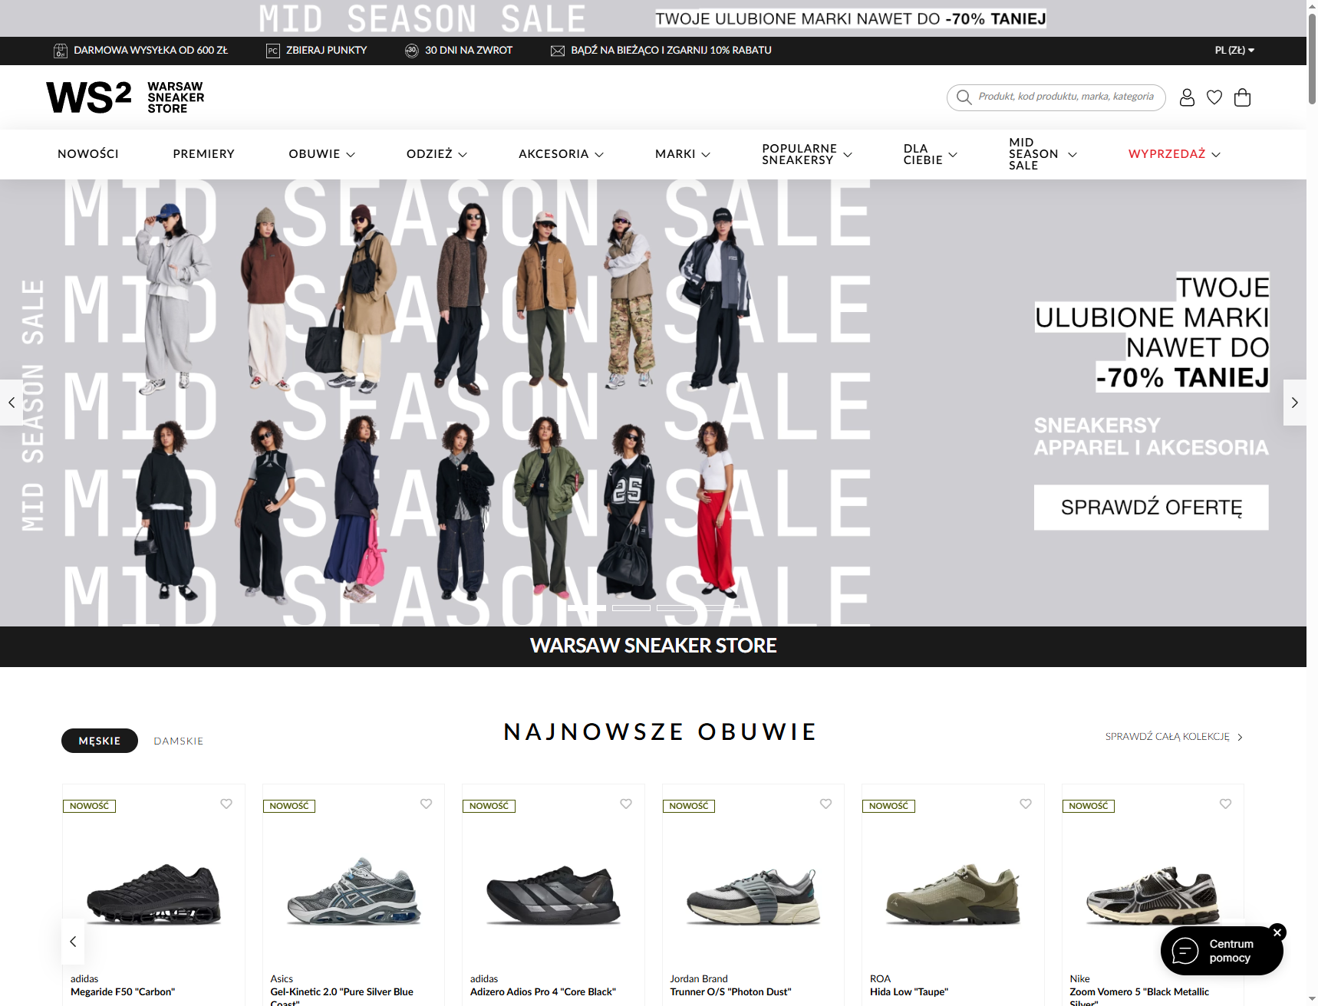Open Nike Zoom Vomero 5 shoe image

pos(1153,895)
